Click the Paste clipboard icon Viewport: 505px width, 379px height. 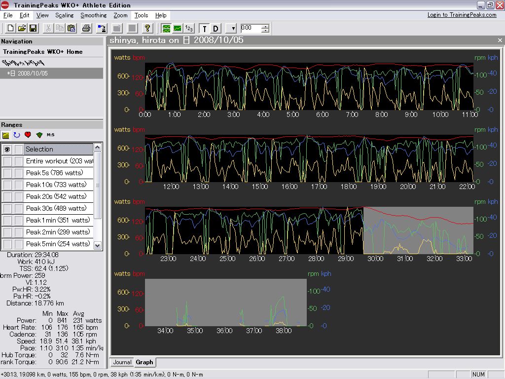tap(72, 28)
